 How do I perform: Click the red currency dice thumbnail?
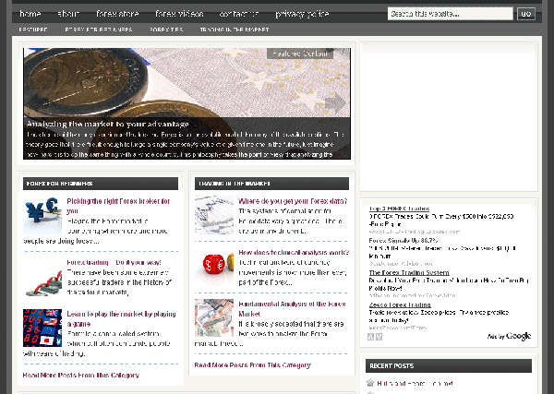(214, 266)
